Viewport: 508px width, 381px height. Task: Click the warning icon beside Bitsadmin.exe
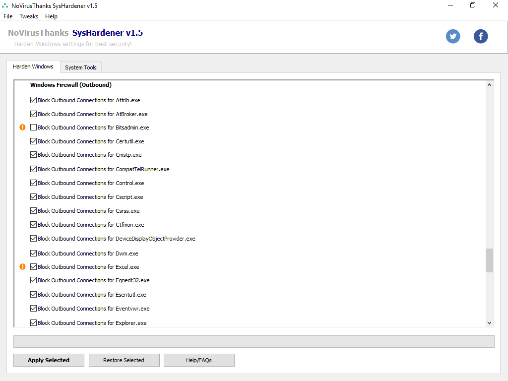[x=22, y=127]
